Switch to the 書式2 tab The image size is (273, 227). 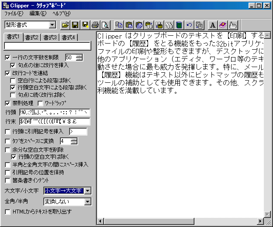(32, 37)
